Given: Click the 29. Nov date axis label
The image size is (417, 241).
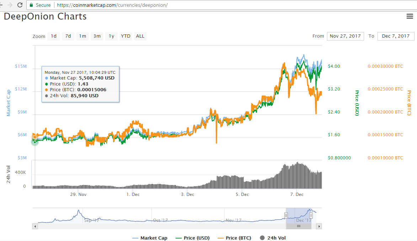Looking at the screenshot, I should (x=78, y=195).
